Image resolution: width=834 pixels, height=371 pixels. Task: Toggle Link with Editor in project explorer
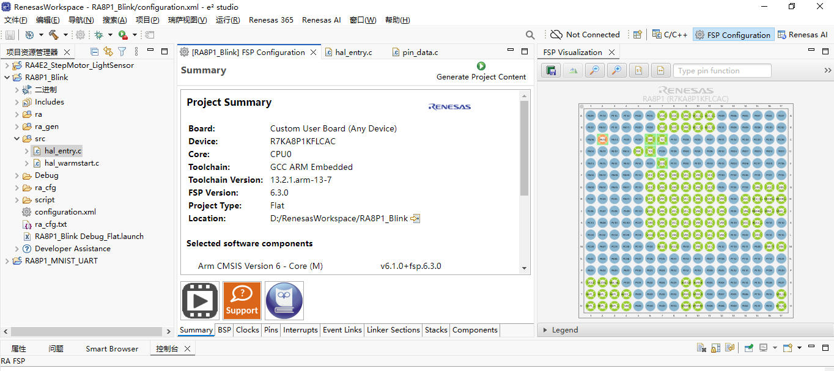[x=108, y=52]
